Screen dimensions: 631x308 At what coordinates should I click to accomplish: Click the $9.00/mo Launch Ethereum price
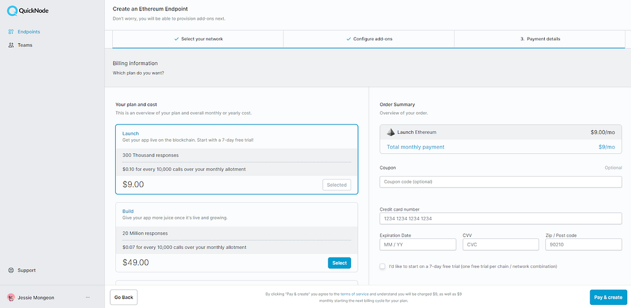(x=604, y=132)
